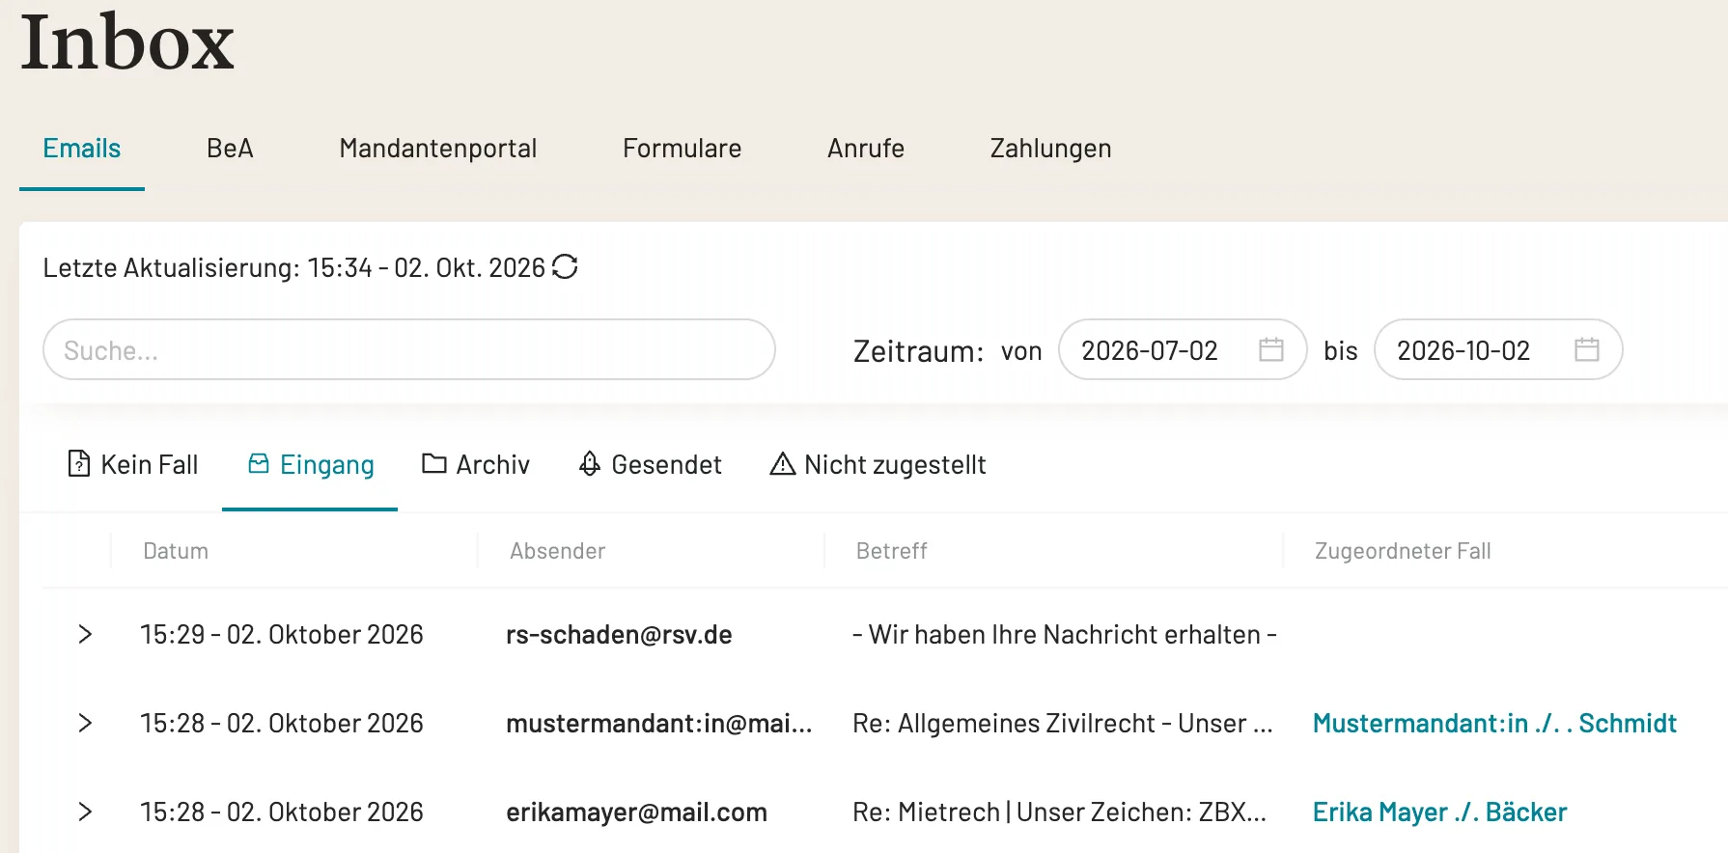Select the Kein Fall folder tab
This screenshot has height=853, width=1728.
[132, 465]
